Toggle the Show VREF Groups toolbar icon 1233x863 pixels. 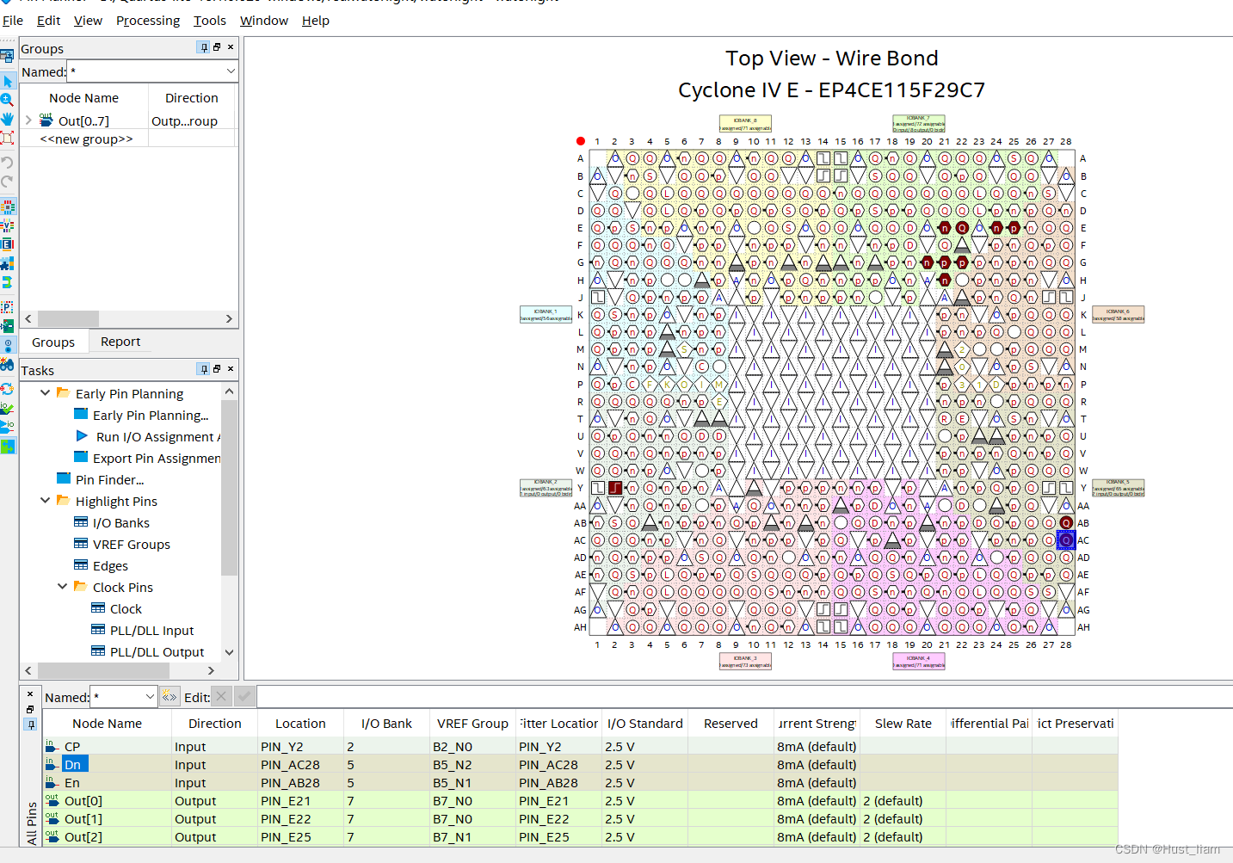coord(8,225)
